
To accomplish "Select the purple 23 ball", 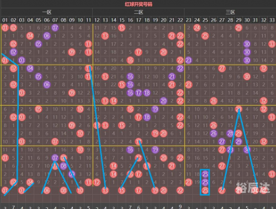I will pyautogui.click(x=188, y=60).
